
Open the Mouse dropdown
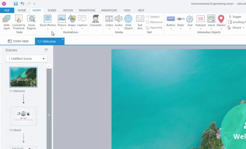[236, 28]
